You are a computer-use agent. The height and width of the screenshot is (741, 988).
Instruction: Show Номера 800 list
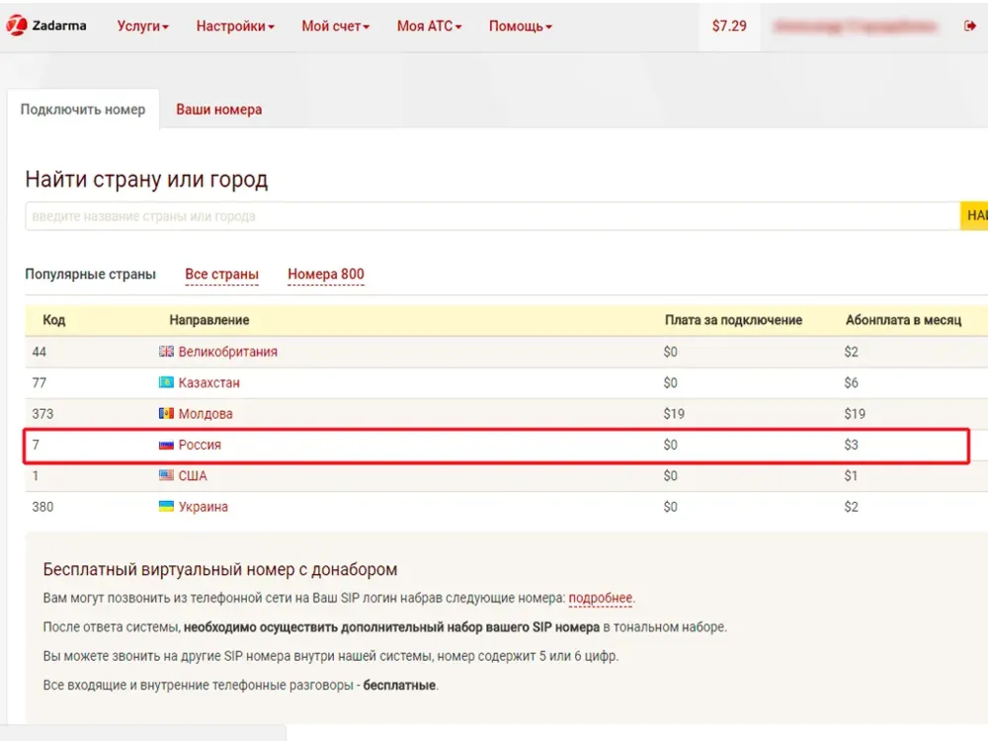pyautogui.click(x=326, y=274)
